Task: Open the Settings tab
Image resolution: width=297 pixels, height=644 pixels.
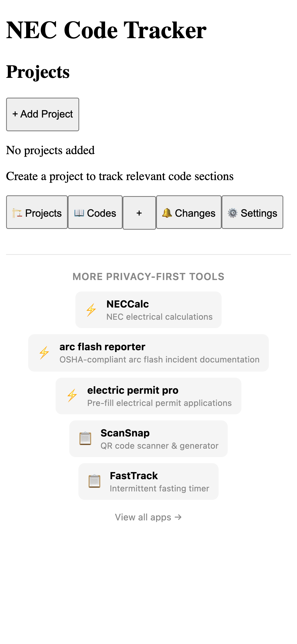Action: (252, 213)
